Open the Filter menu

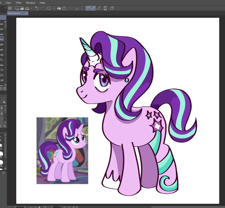(19, 3)
